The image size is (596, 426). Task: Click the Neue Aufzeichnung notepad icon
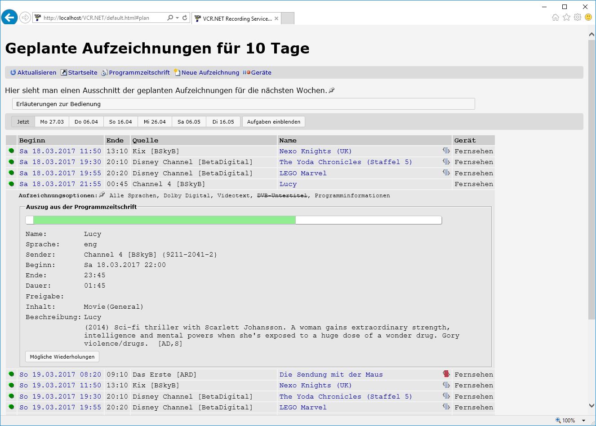(177, 72)
